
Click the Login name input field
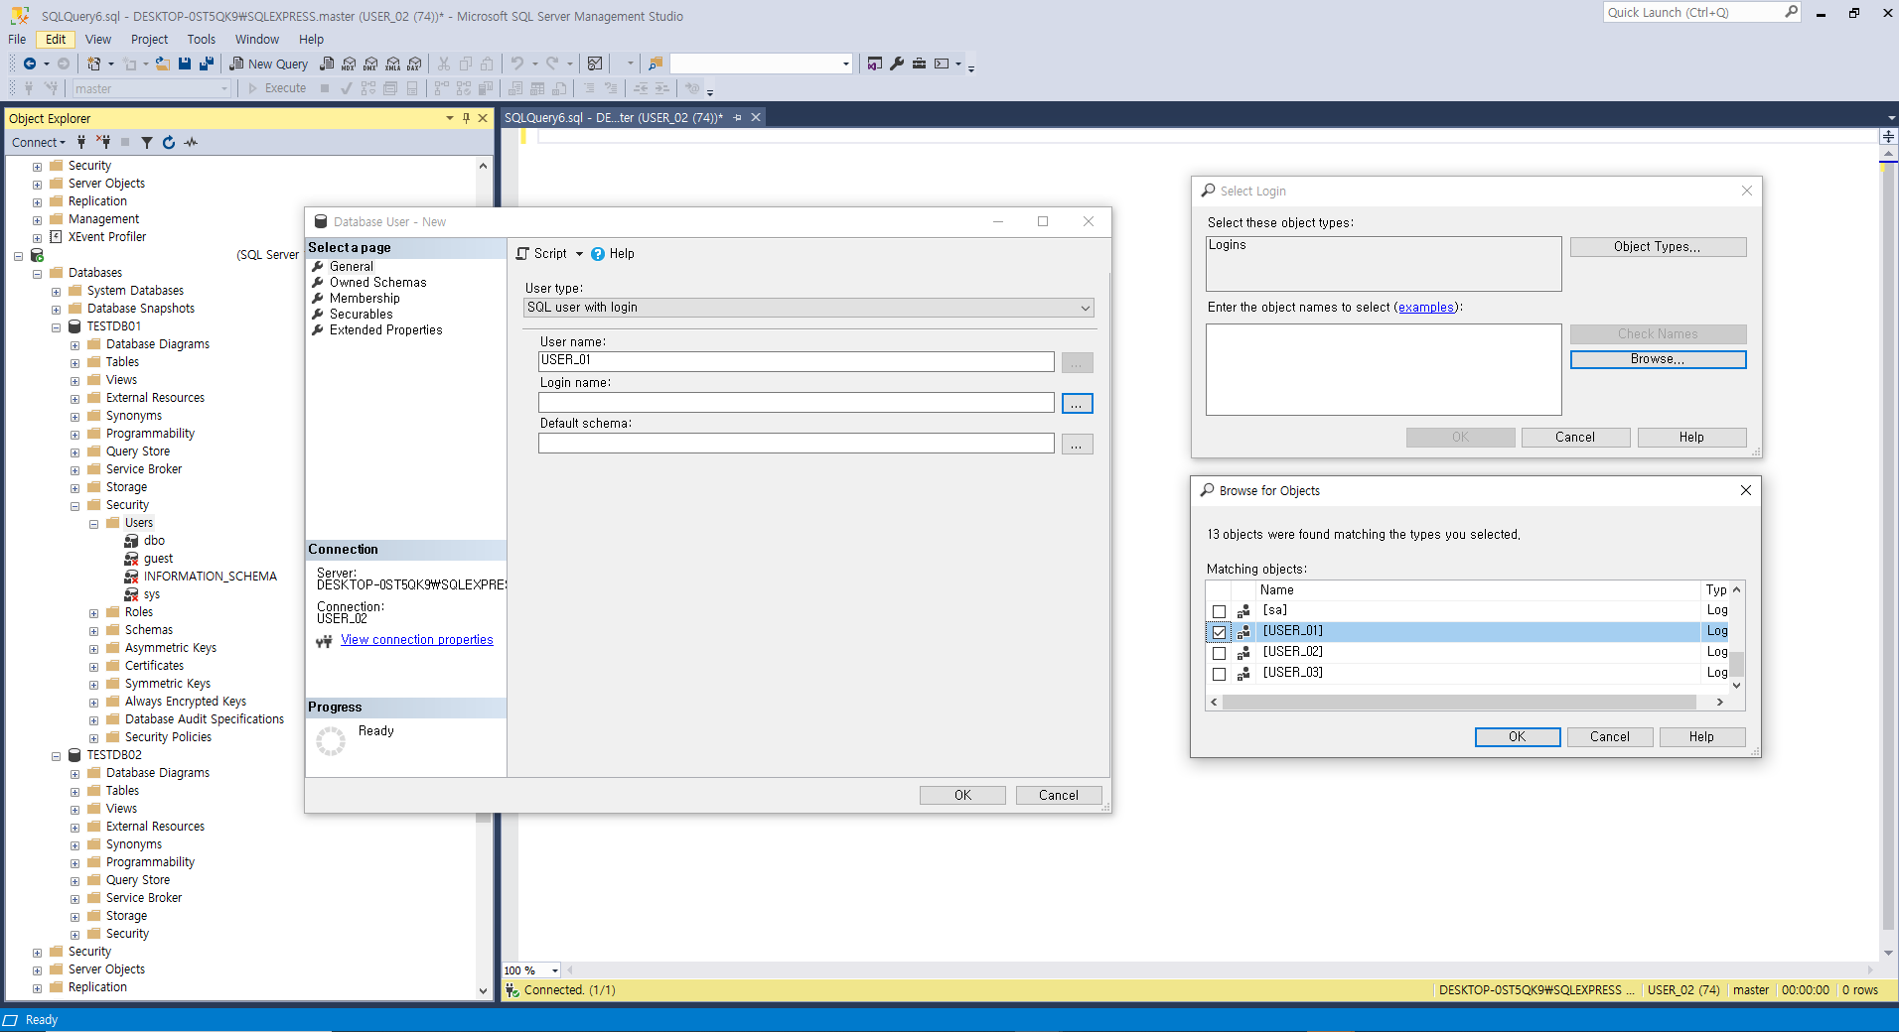pos(797,402)
